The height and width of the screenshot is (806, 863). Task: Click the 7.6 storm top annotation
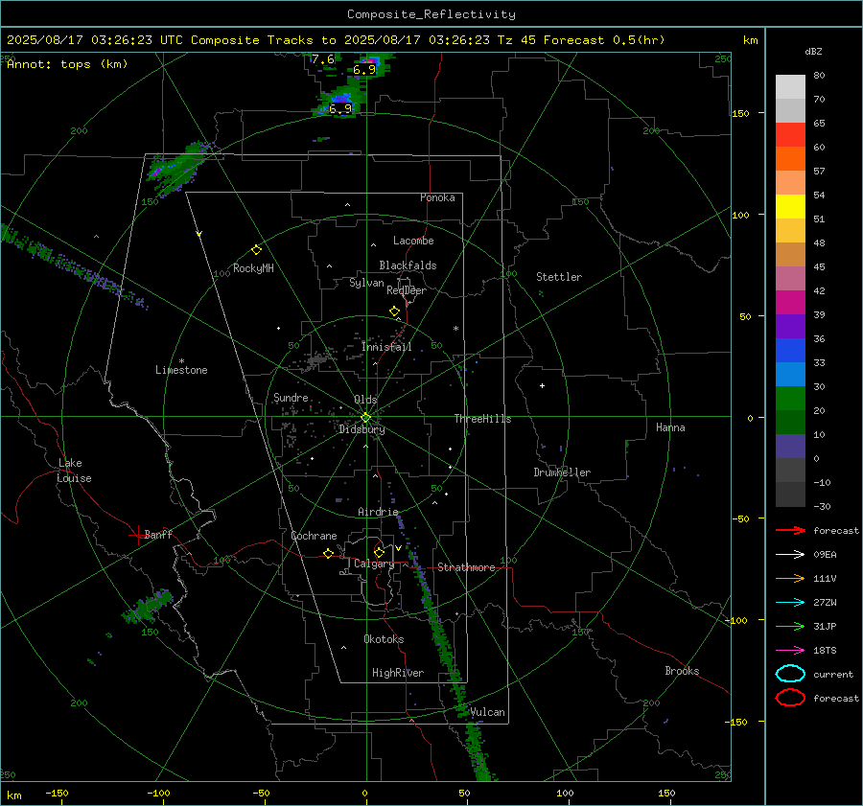click(x=322, y=59)
